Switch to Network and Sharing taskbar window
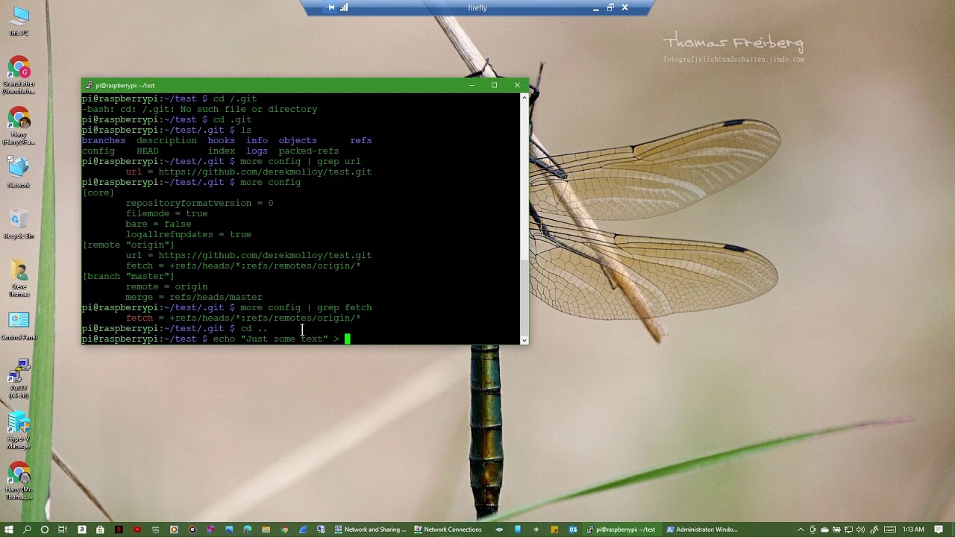Image resolution: width=955 pixels, height=537 pixels. [x=370, y=530]
